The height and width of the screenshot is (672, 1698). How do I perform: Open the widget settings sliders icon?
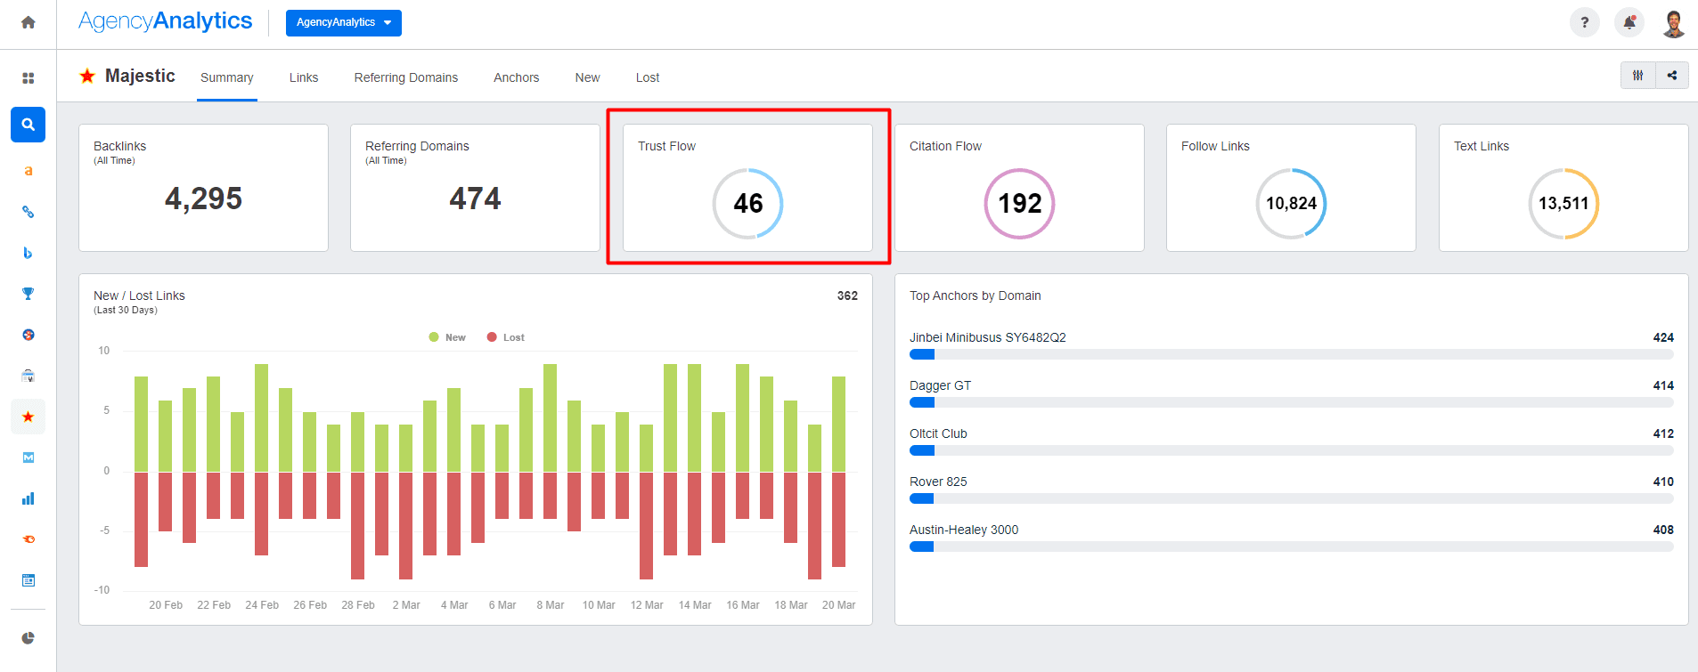click(x=1637, y=76)
